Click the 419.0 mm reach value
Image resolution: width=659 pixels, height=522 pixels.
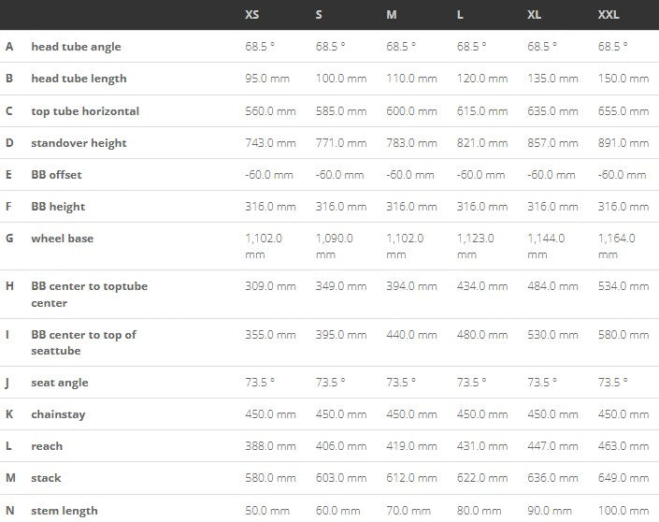point(411,446)
